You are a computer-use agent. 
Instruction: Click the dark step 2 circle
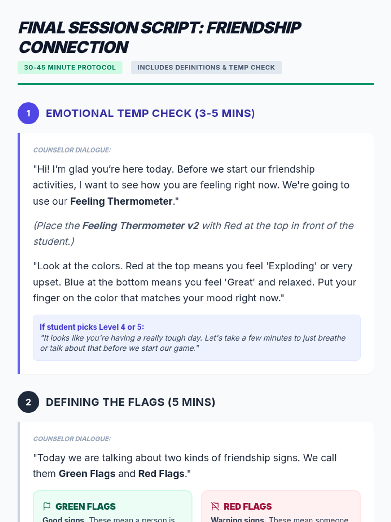pos(28,402)
